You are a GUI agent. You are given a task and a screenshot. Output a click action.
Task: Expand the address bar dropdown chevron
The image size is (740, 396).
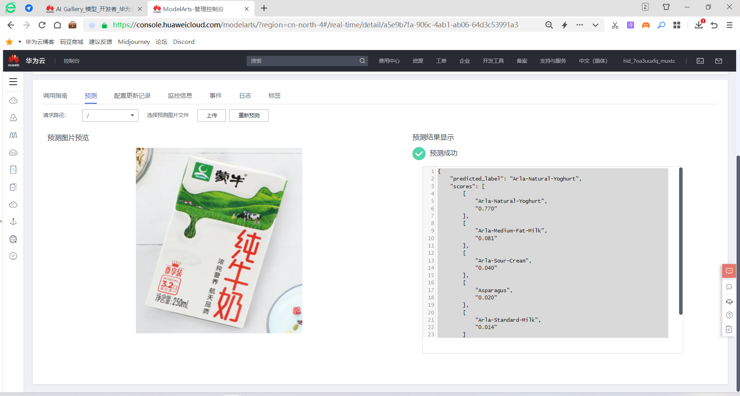point(595,25)
